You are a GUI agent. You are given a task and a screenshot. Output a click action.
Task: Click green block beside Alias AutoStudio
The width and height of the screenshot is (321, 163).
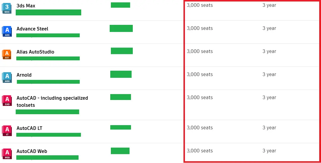(x=122, y=51)
